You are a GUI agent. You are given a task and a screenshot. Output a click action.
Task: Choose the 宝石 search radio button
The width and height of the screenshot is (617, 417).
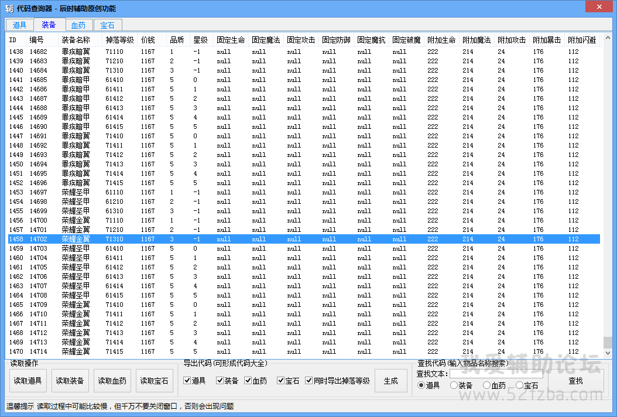(520, 385)
